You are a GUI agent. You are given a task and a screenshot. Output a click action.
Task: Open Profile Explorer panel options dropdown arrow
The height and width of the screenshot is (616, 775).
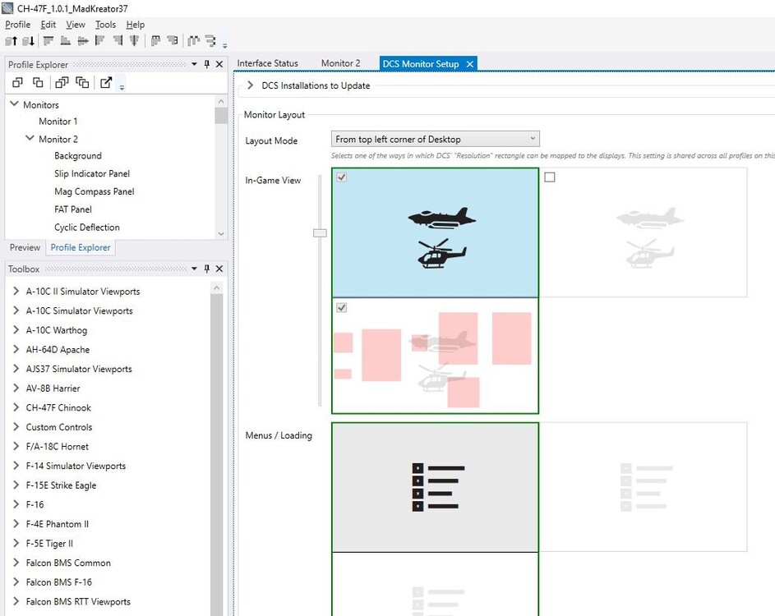pyautogui.click(x=194, y=64)
